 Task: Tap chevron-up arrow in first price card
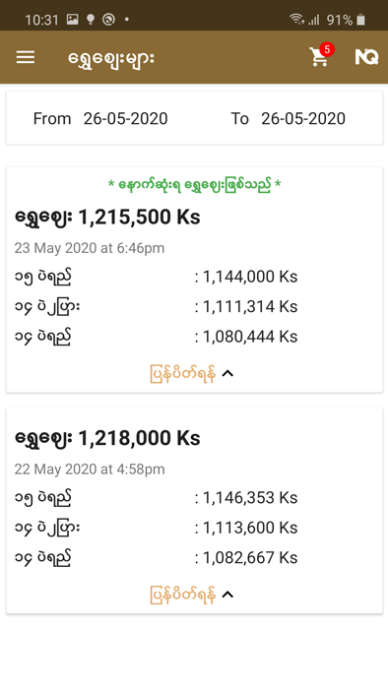[227, 374]
